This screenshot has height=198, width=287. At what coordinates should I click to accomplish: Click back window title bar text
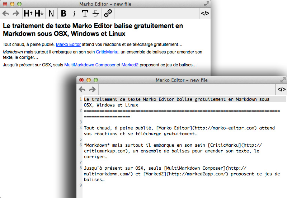[105, 4]
